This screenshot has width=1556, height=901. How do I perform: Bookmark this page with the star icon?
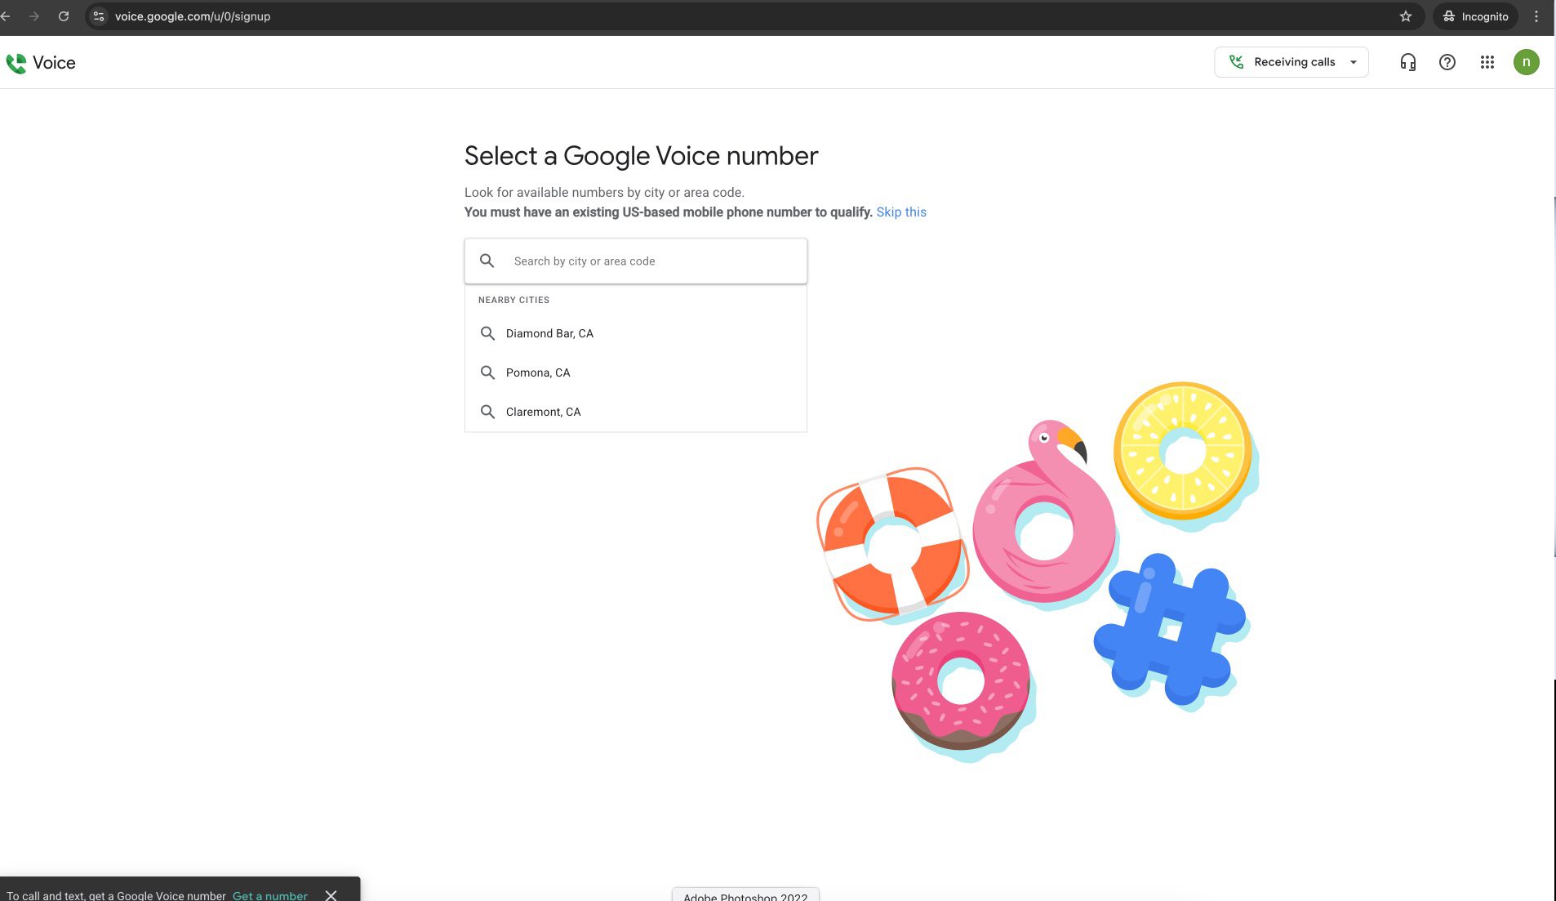tap(1405, 16)
